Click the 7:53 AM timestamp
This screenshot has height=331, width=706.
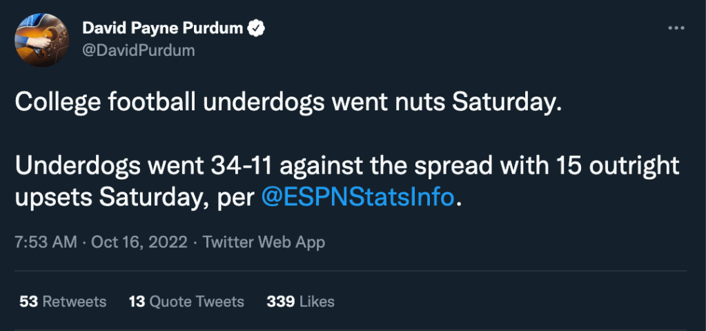(x=43, y=242)
